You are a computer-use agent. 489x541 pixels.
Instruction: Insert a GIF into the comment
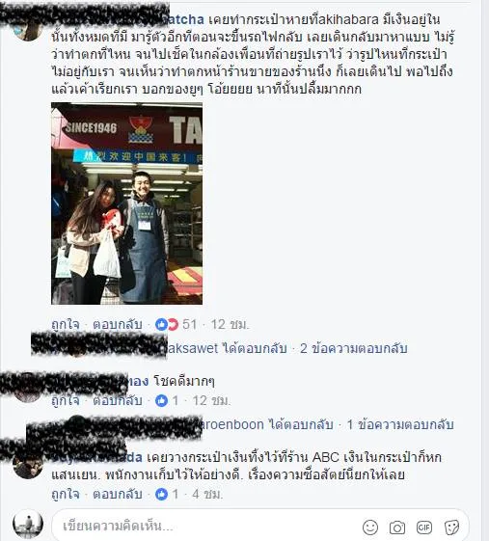[x=424, y=527]
